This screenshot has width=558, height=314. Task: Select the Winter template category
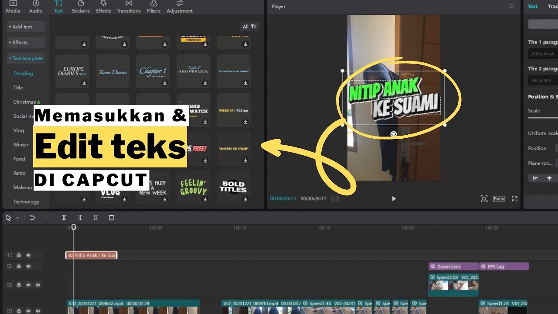(20, 144)
